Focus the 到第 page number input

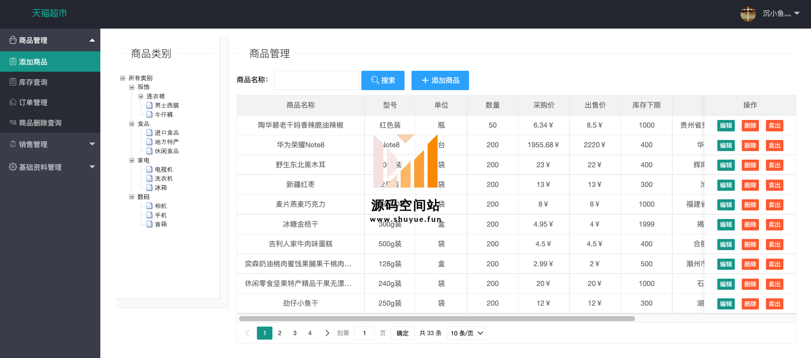click(364, 333)
